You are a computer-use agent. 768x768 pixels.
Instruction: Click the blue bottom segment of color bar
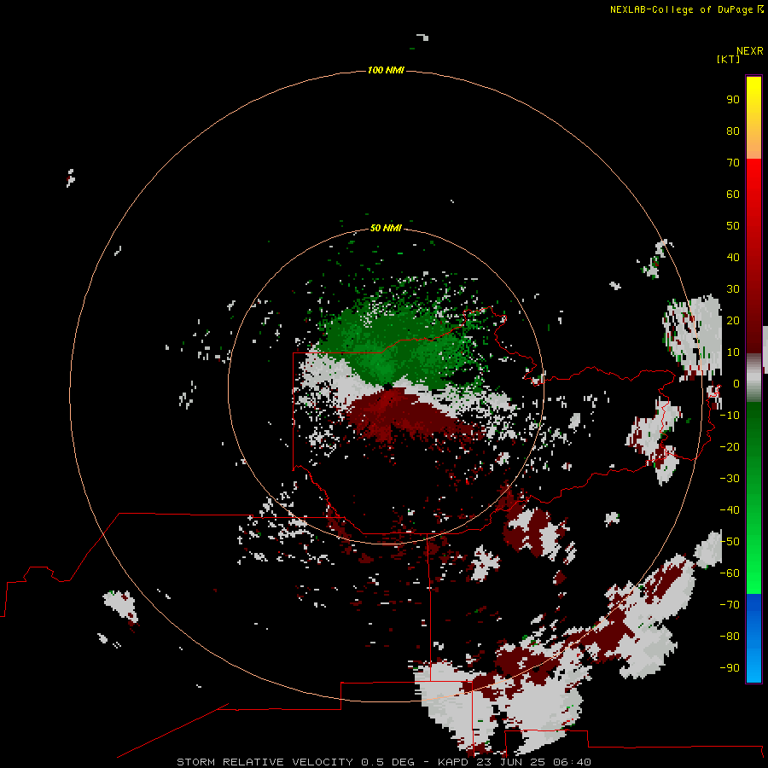coord(753,638)
